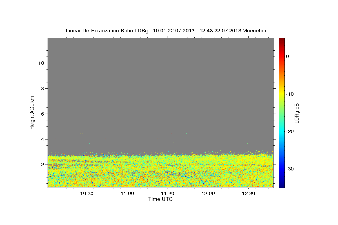The height and width of the screenshot is (225, 338).
Task: Click the colorbar value label '-10'
Action: [x=290, y=94]
